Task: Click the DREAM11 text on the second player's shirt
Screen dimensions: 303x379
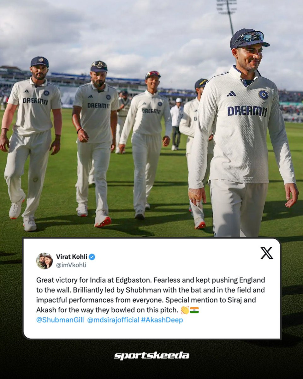Action: [98, 105]
